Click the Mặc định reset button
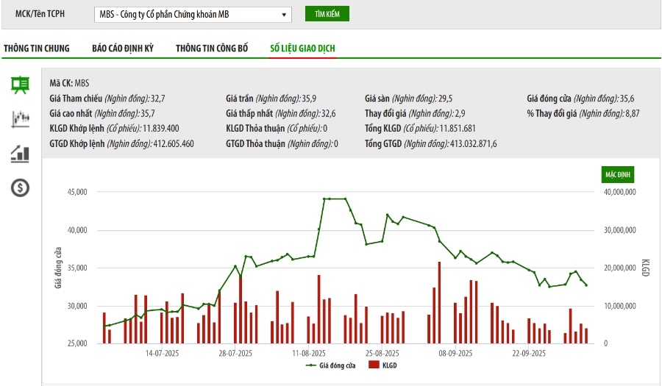Screen dimensions: 662x386 pos(617,175)
